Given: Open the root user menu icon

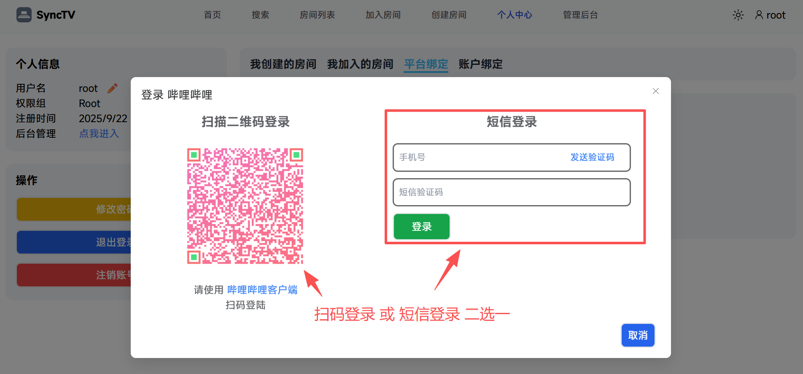Looking at the screenshot, I should [x=759, y=15].
